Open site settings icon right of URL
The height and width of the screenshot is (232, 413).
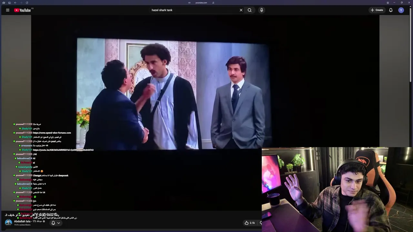coord(213,3)
